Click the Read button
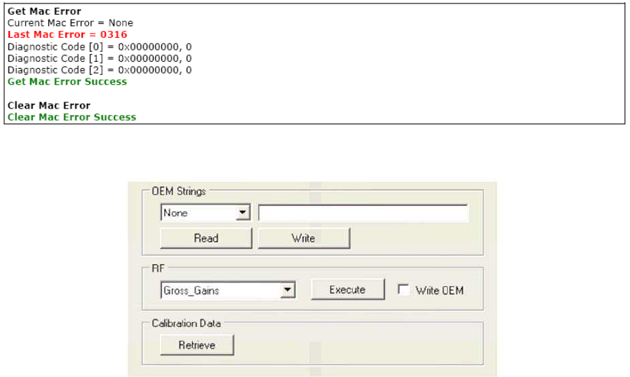630x377 pixels. (206, 238)
